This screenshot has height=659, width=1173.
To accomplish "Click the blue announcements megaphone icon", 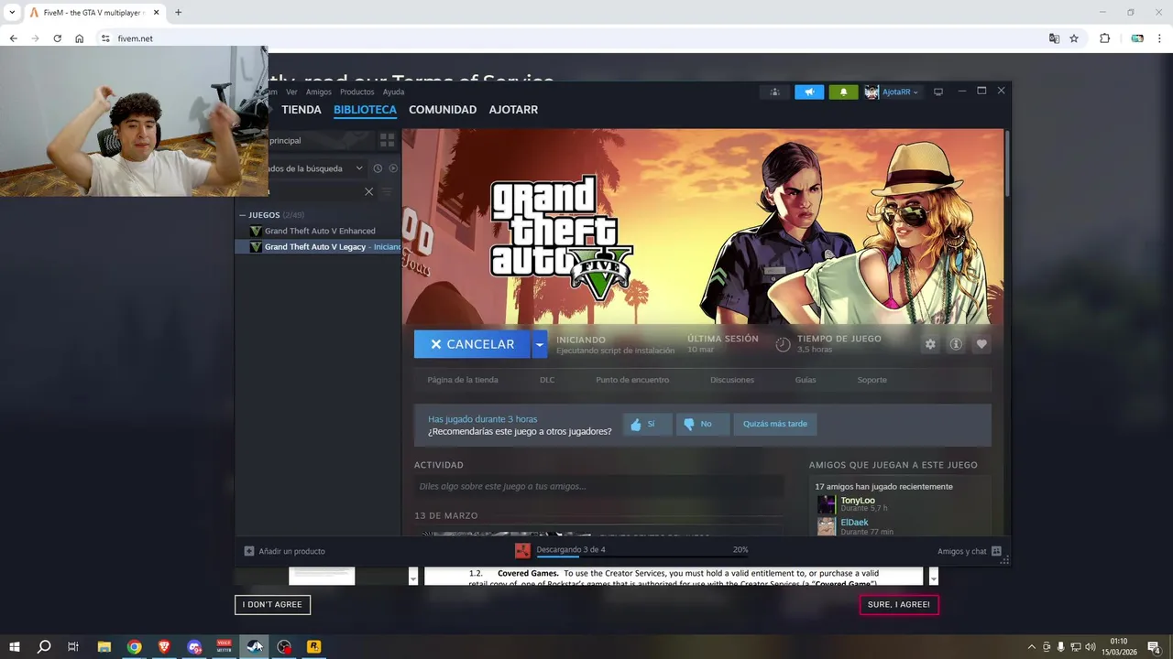I will click(809, 92).
